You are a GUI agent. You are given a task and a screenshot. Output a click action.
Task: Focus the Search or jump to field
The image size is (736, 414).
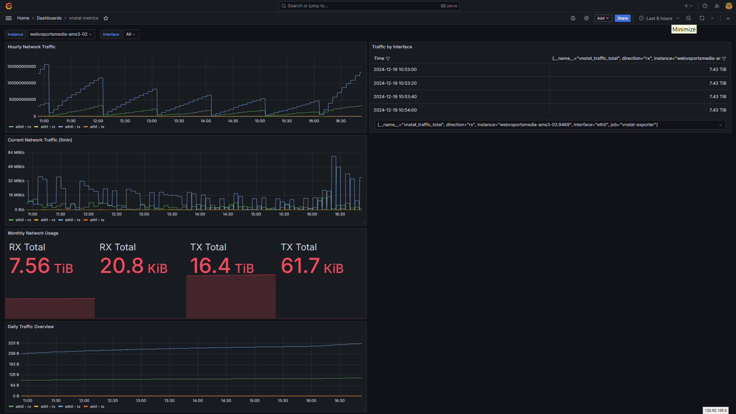tap(369, 6)
